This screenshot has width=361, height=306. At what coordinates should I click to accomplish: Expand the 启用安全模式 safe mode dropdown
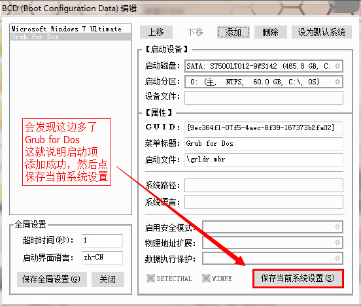coord(273,227)
